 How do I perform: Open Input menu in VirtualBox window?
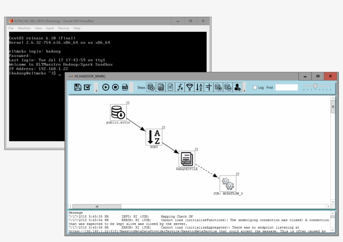coord(50,28)
